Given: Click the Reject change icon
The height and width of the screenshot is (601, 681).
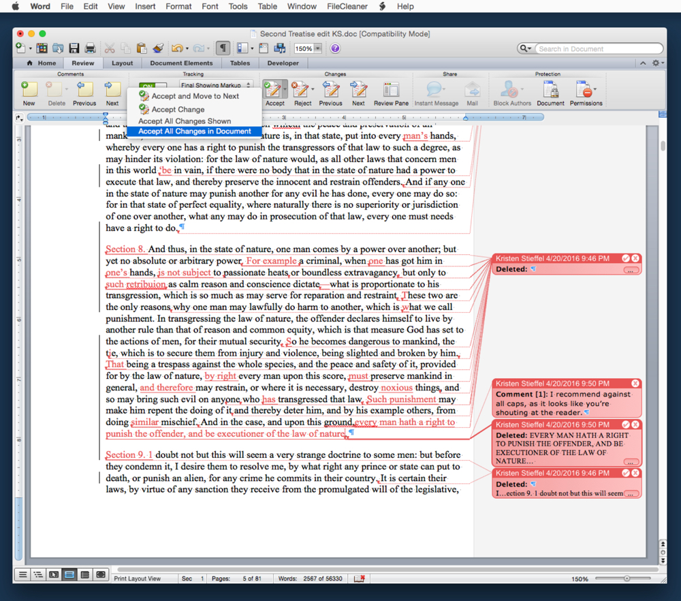Looking at the screenshot, I should [299, 90].
